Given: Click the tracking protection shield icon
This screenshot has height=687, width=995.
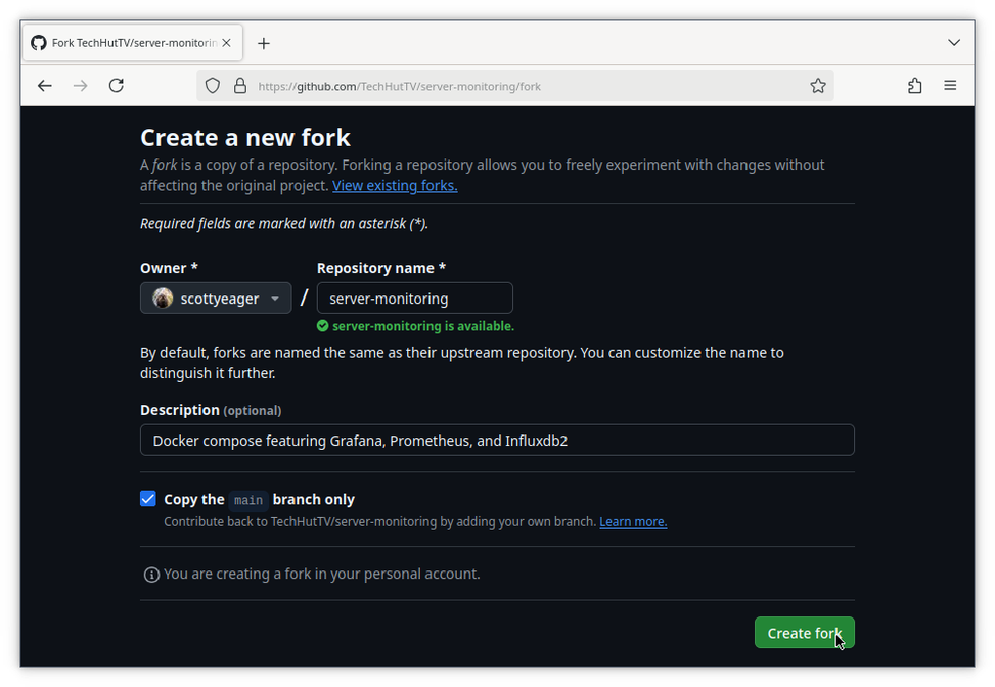Looking at the screenshot, I should point(213,86).
